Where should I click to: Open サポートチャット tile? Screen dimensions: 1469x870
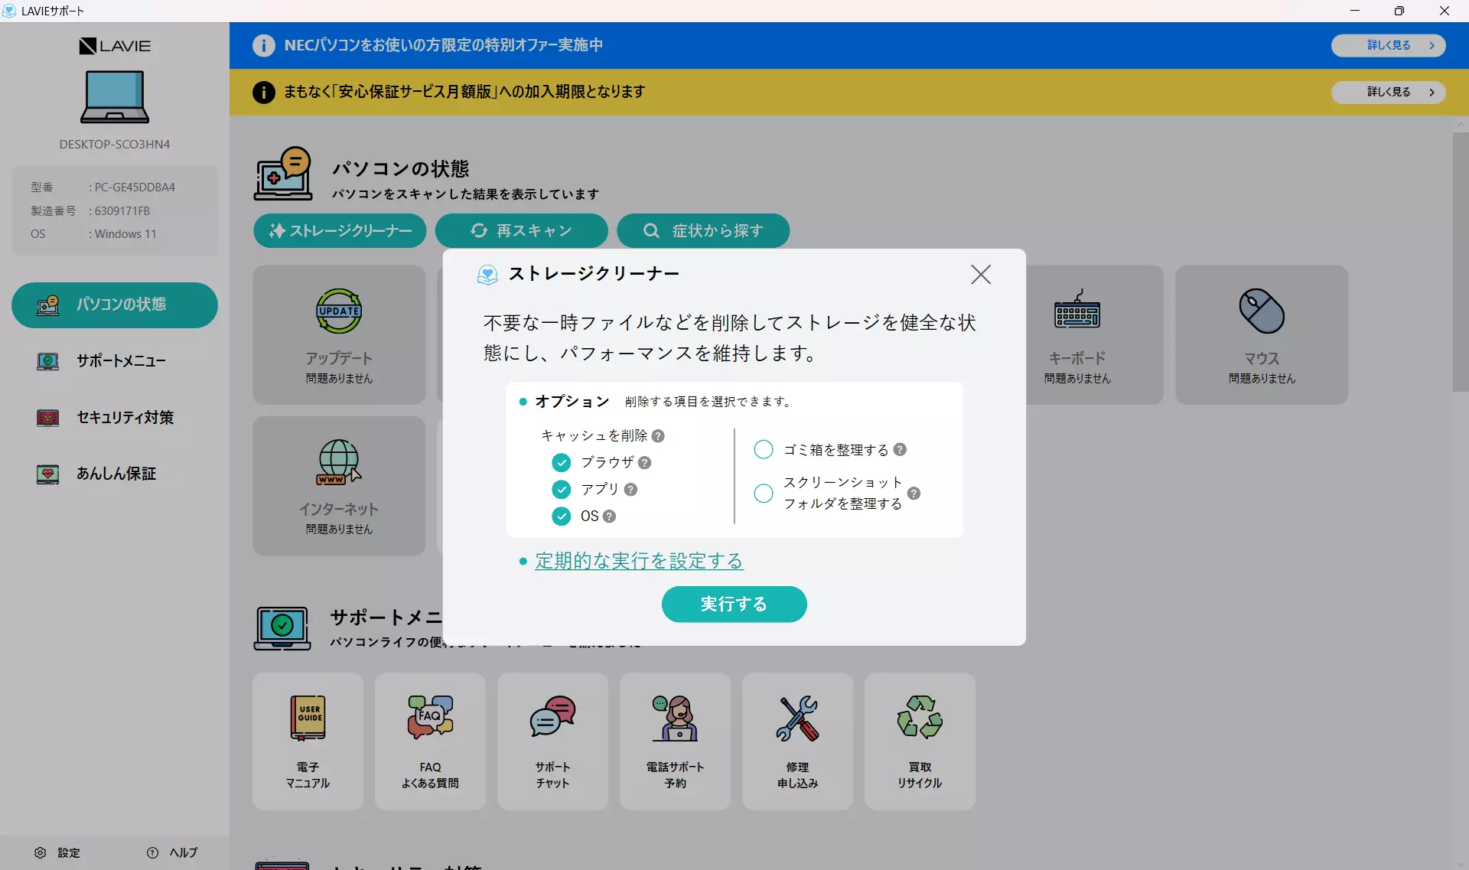click(x=552, y=741)
